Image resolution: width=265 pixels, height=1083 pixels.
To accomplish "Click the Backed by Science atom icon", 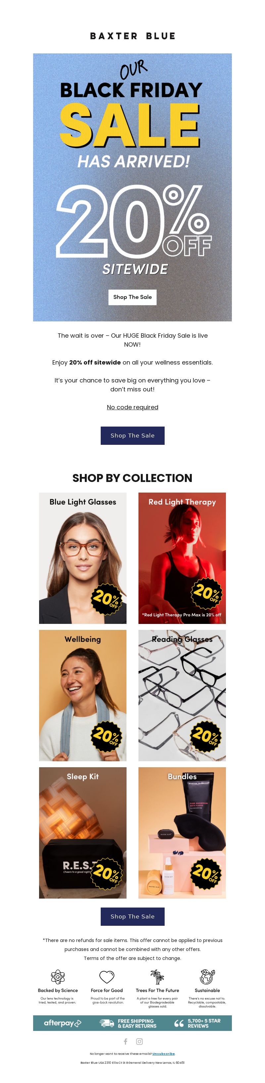I will pyautogui.click(x=58, y=977).
